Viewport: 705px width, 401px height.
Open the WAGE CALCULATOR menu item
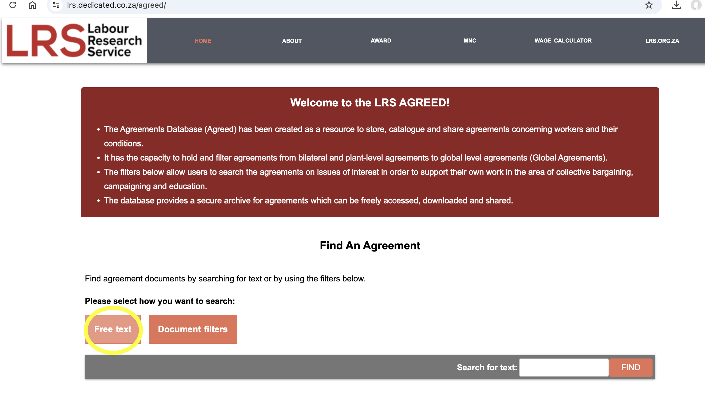pos(563,41)
